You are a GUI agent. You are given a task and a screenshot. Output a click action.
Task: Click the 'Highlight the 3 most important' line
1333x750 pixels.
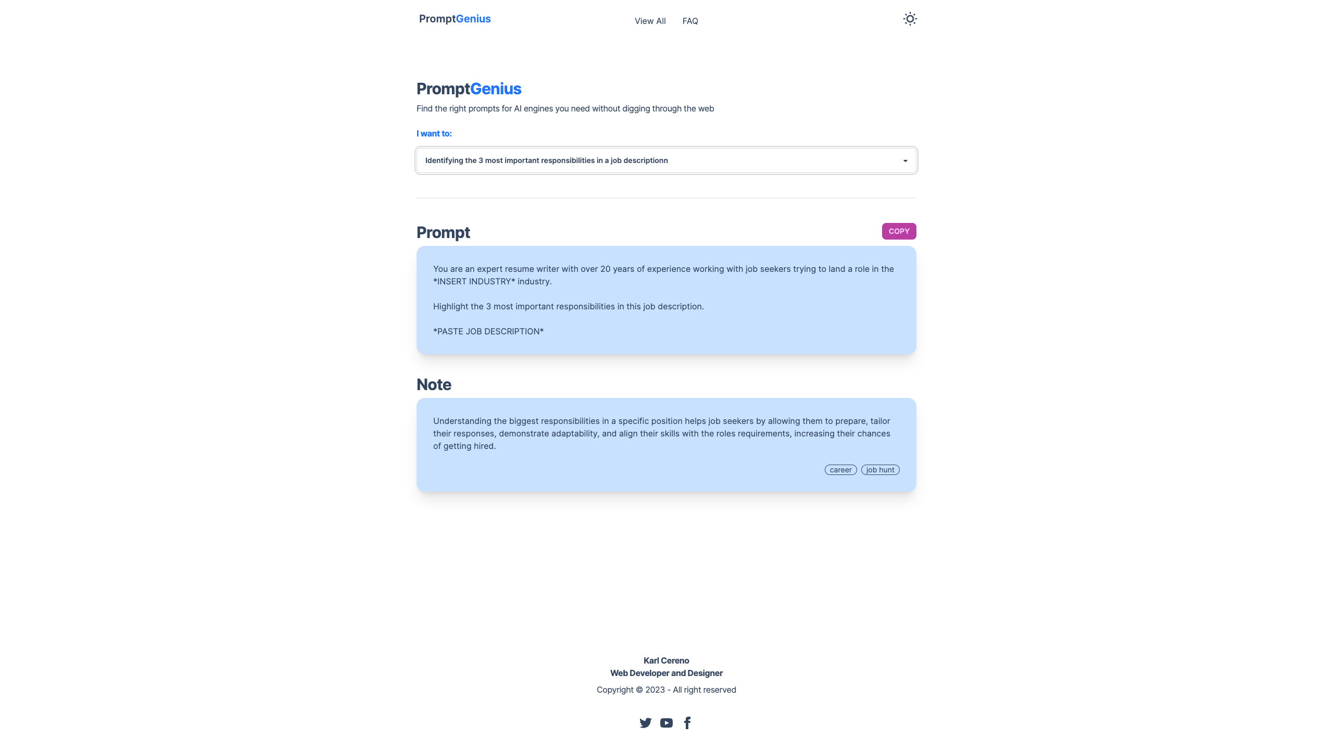pyautogui.click(x=569, y=306)
